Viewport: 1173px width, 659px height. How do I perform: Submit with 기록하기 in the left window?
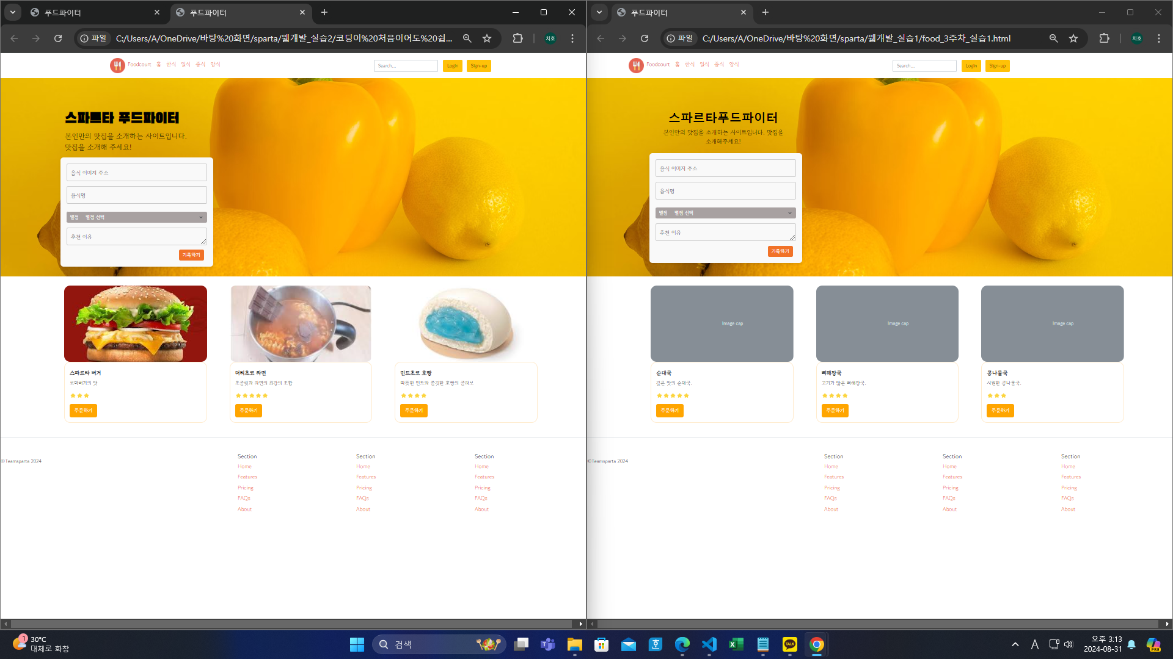tap(191, 255)
